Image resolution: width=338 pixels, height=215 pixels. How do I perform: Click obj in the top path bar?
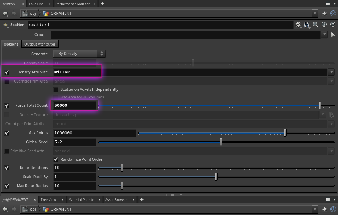[33, 13]
